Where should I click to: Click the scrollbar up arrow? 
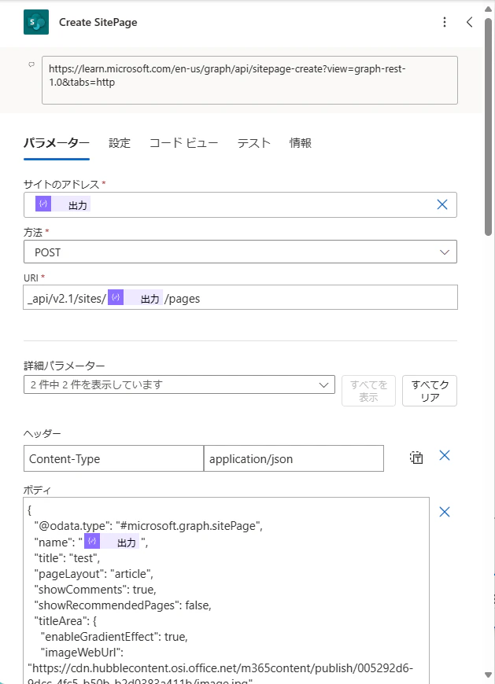[x=489, y=9]
